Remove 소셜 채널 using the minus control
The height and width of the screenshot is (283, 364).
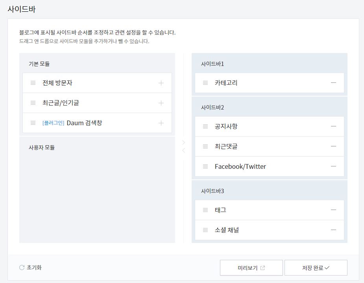333,230
